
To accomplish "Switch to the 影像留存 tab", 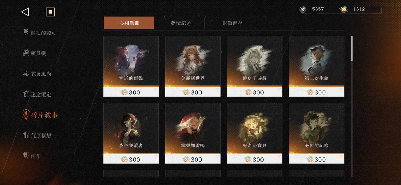I will (x=232, y=23).
